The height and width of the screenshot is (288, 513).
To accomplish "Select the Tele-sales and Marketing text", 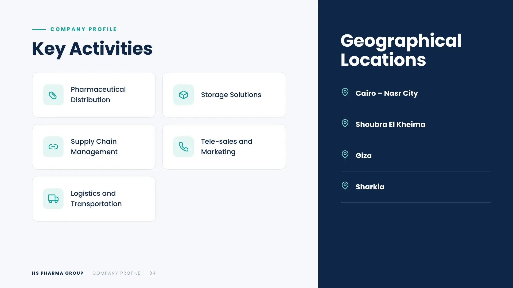I will click(227, 147).
